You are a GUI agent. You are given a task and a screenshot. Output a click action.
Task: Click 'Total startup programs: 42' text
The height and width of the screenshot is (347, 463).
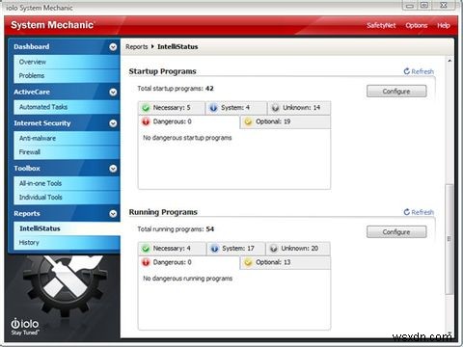coord(176,89)
